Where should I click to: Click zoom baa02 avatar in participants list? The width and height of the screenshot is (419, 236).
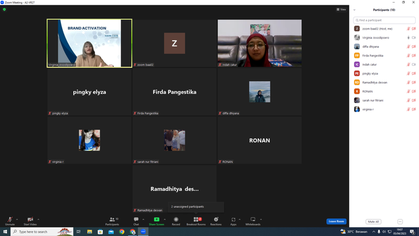(357, 29)
